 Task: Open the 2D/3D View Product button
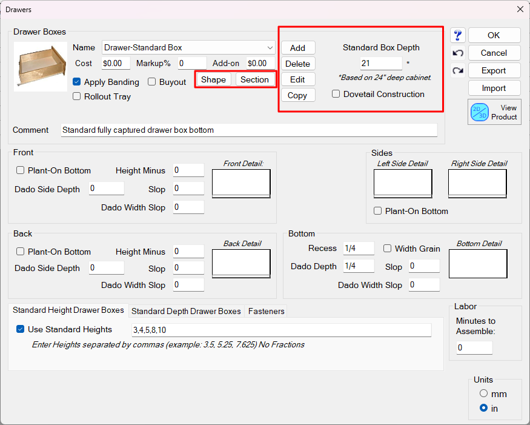pos(494,112)
